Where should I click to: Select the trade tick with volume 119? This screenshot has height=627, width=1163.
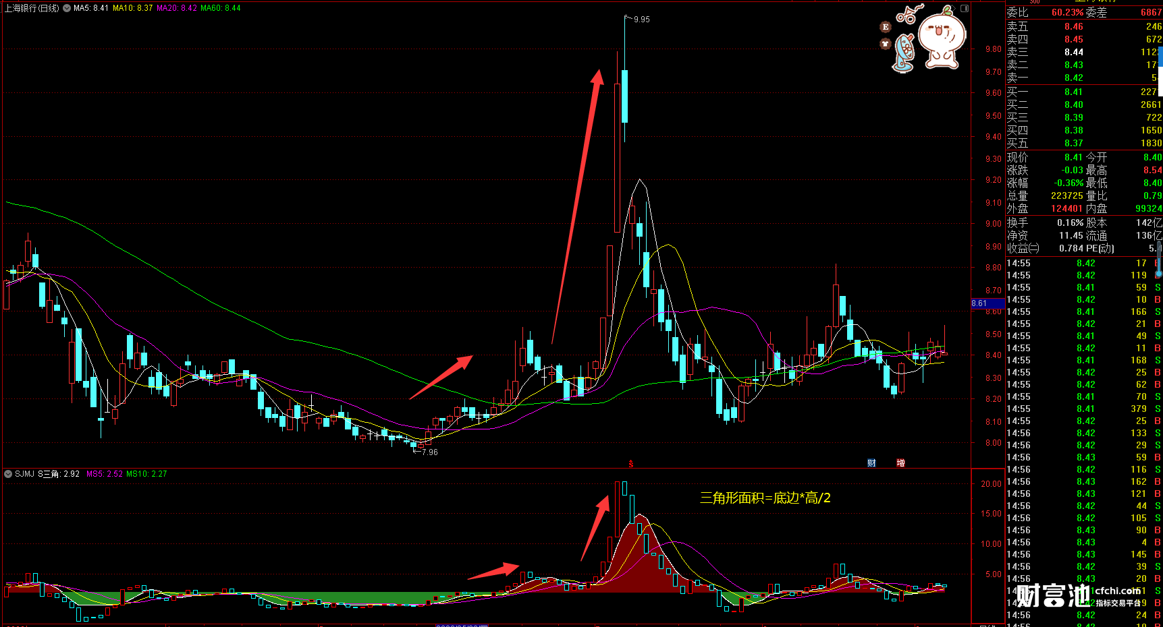[x=1084, y=276]
